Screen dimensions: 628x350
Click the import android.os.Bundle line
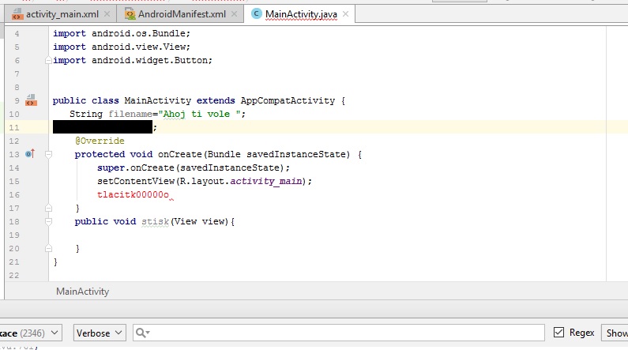[x=122, y=34]
